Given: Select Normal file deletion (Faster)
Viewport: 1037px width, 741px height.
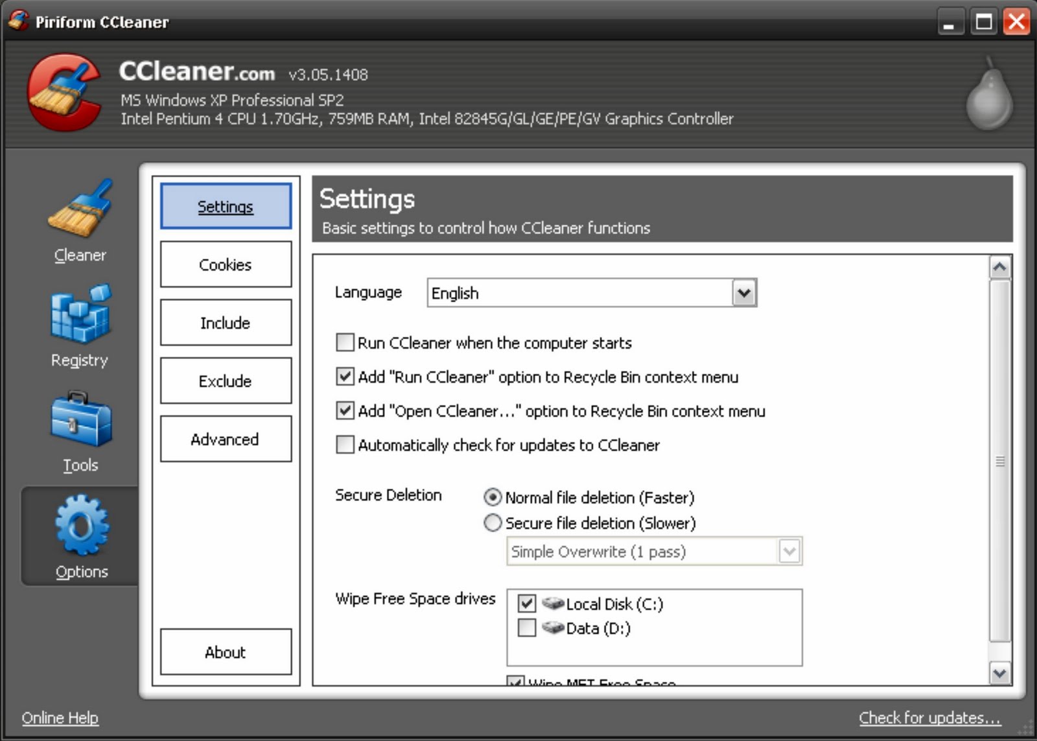Looking at the screenshot, I should click(493, 497).
